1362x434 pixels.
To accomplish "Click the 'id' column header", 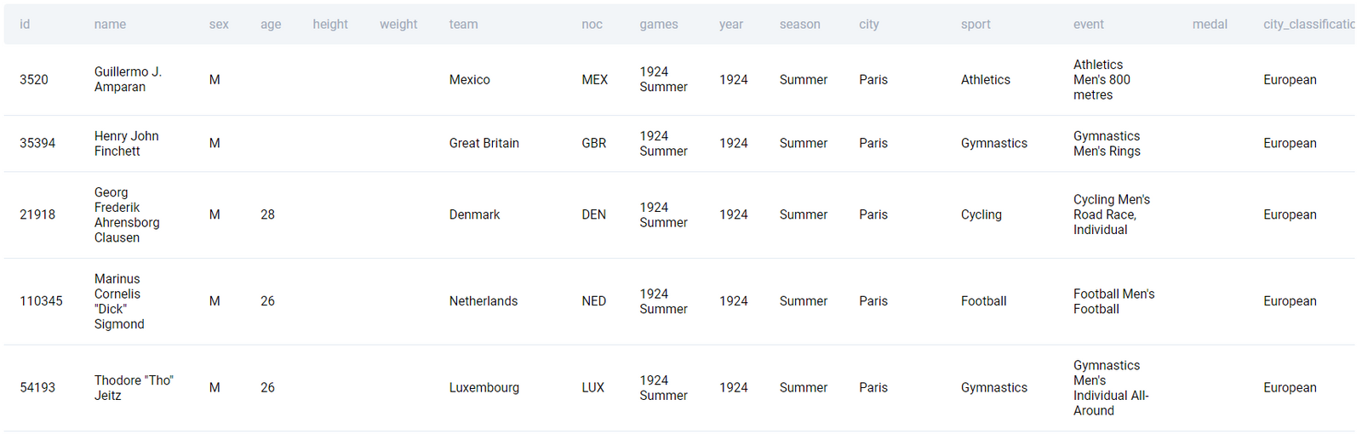I will 25,24.
